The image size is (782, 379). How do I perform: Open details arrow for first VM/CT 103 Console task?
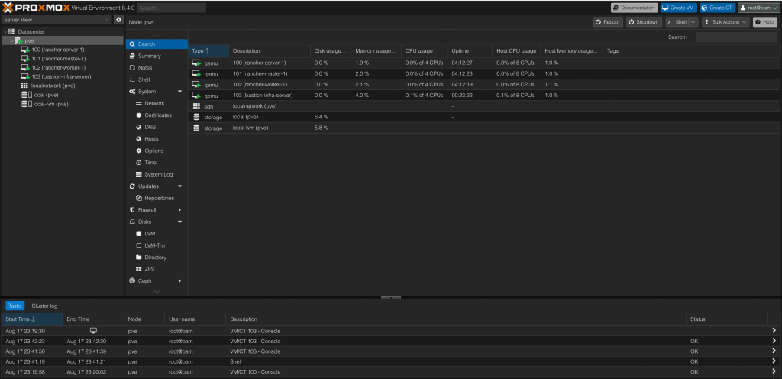pyautogui.click(x=774, y=331)
